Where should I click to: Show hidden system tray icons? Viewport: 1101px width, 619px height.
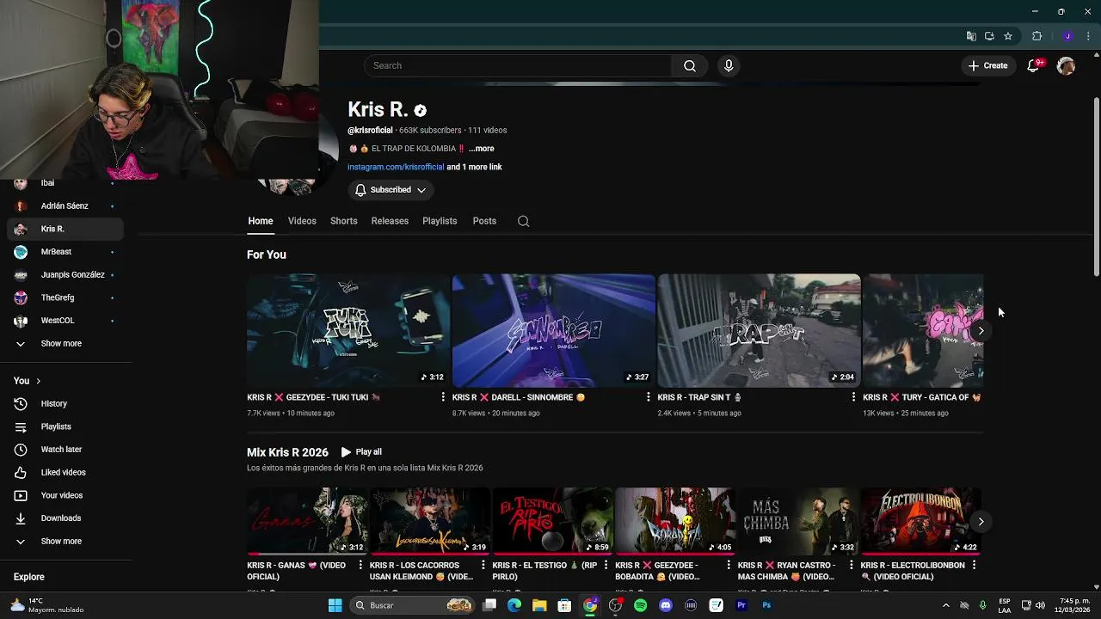point(945,605)
